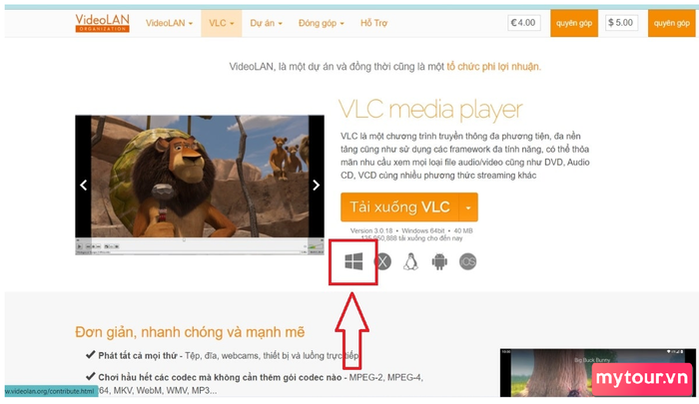This screenshot has height=404, width=699.
Task: Select the Android robot platform icon
Action: (439, 261)
